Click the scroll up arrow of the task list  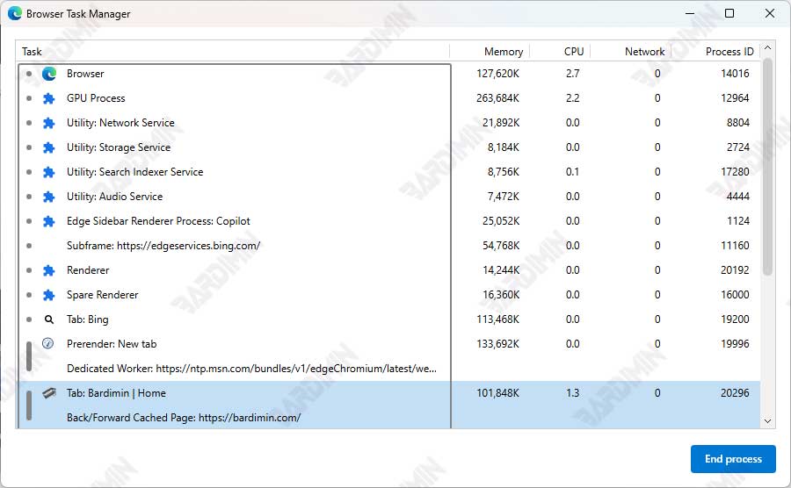768,48
